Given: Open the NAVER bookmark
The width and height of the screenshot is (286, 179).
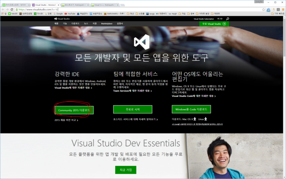Looking at the screenshot, I should pos(13,14).
